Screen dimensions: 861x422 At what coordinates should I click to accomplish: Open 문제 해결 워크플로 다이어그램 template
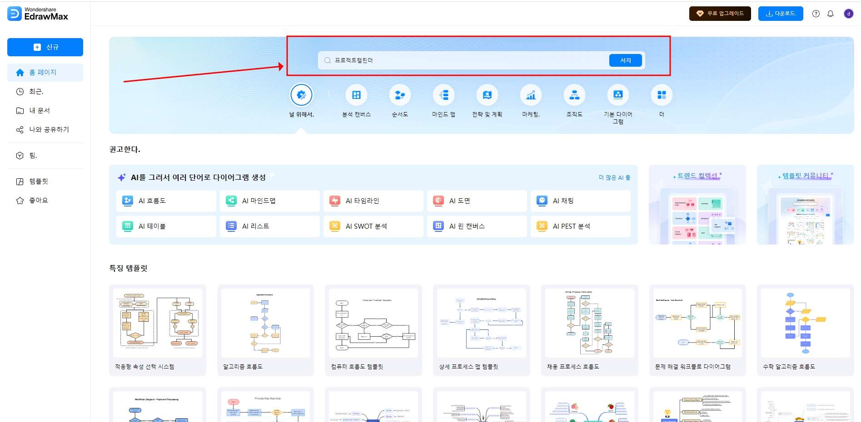point(697,330)
